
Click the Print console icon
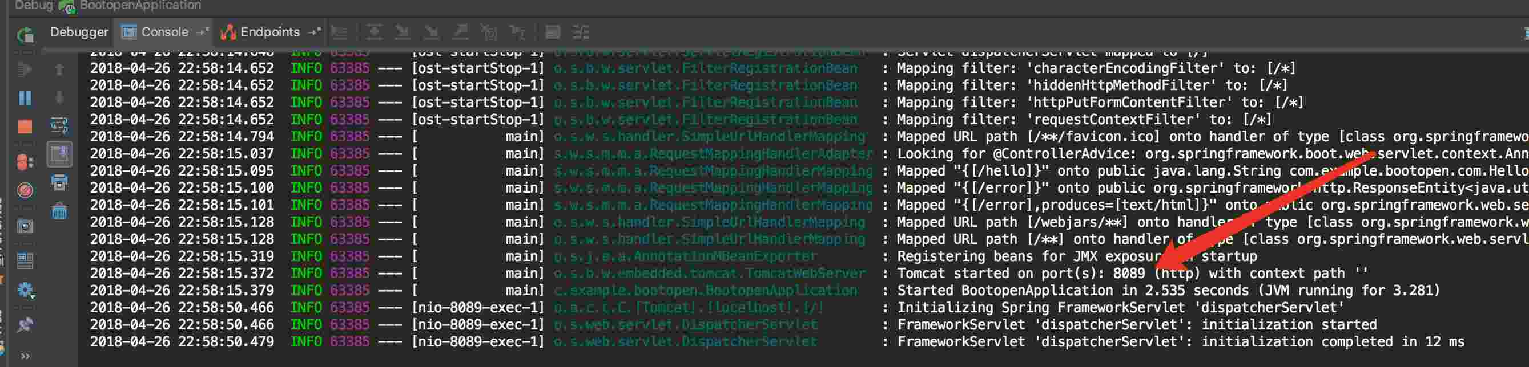tap(59, 182)
